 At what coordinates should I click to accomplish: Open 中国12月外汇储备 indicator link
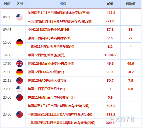46,55
